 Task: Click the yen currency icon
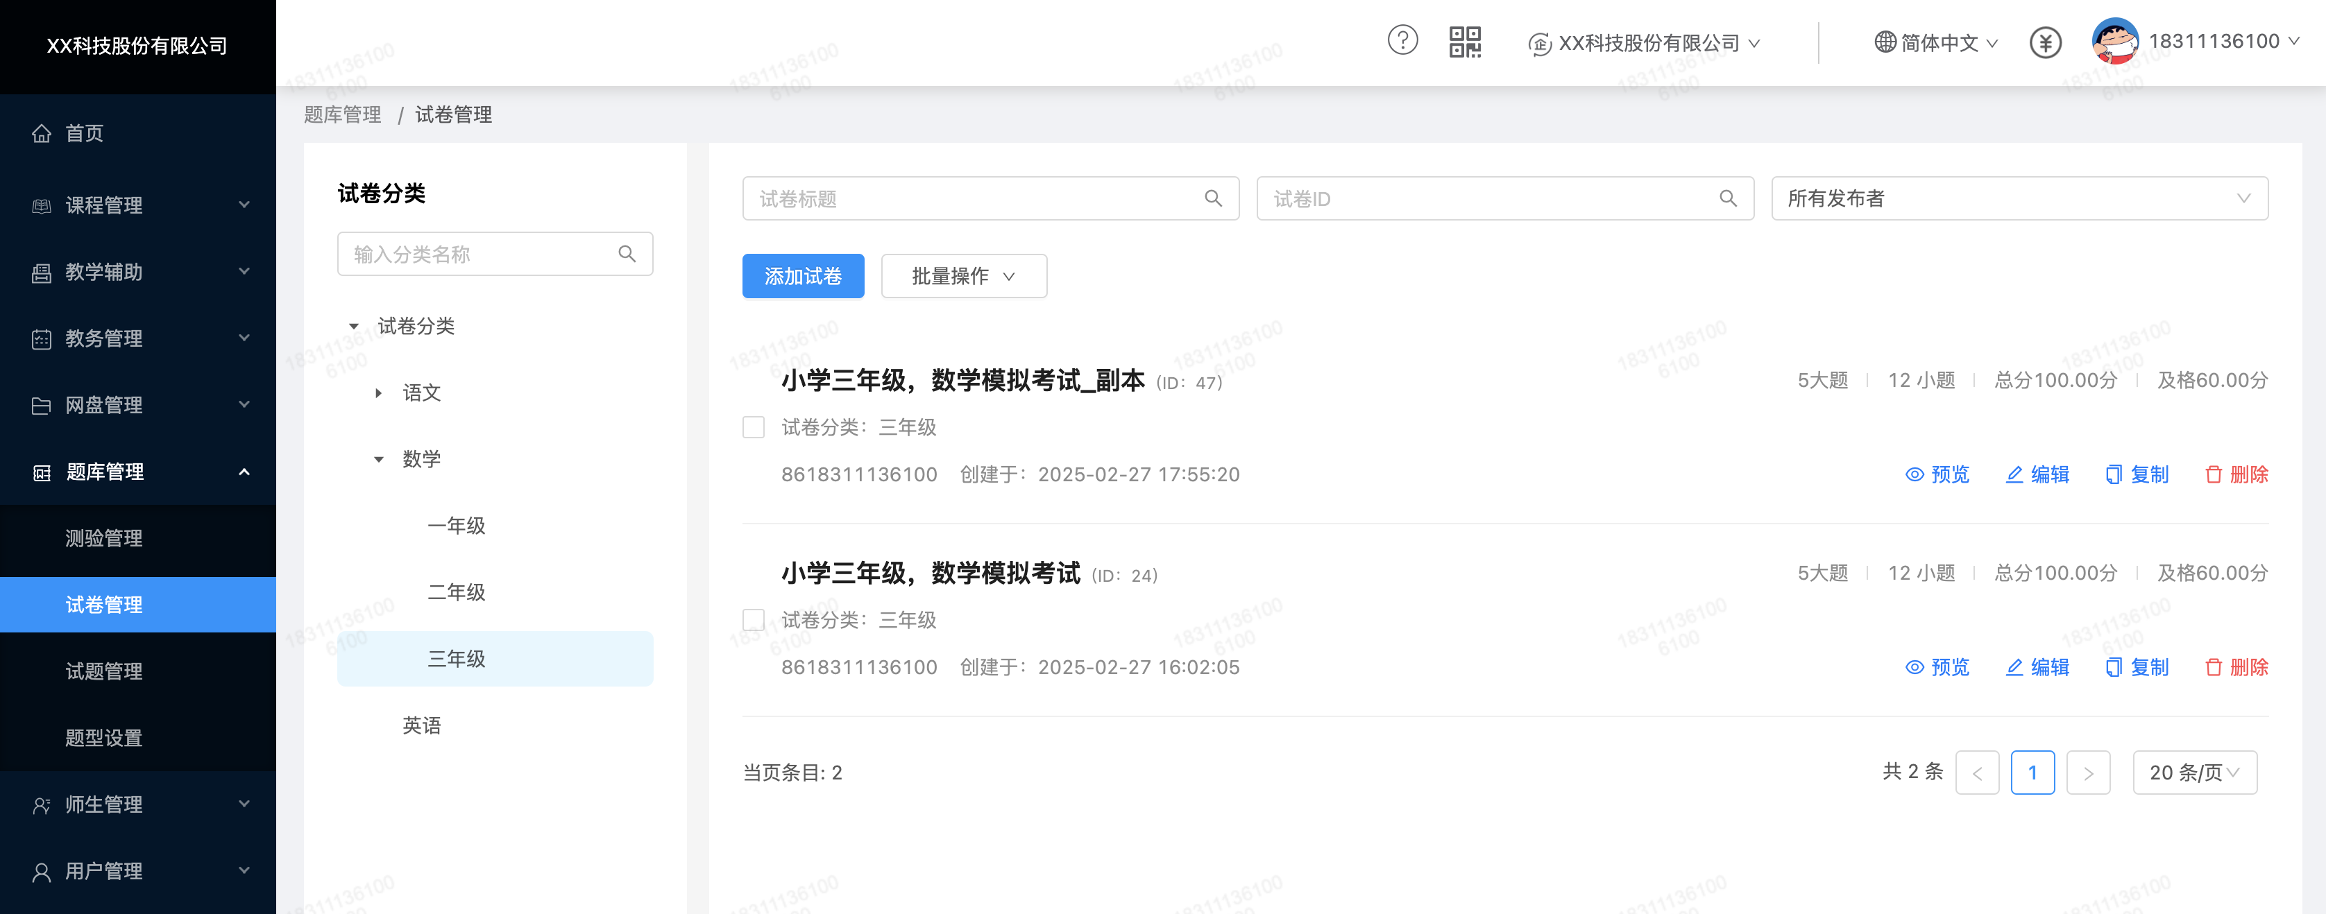click(2045, 42)
